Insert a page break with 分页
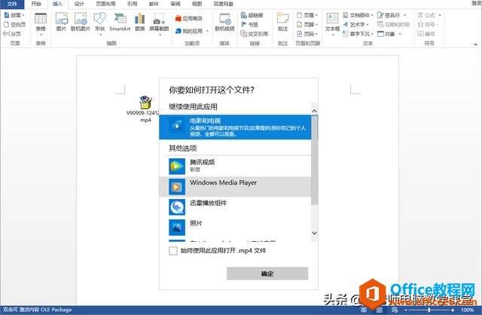This screenshot has width=482, height=315. [12, 33]
